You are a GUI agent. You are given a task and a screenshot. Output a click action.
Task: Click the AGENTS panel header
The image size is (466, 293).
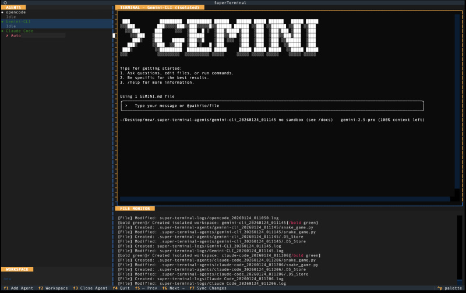click(13, 7)
